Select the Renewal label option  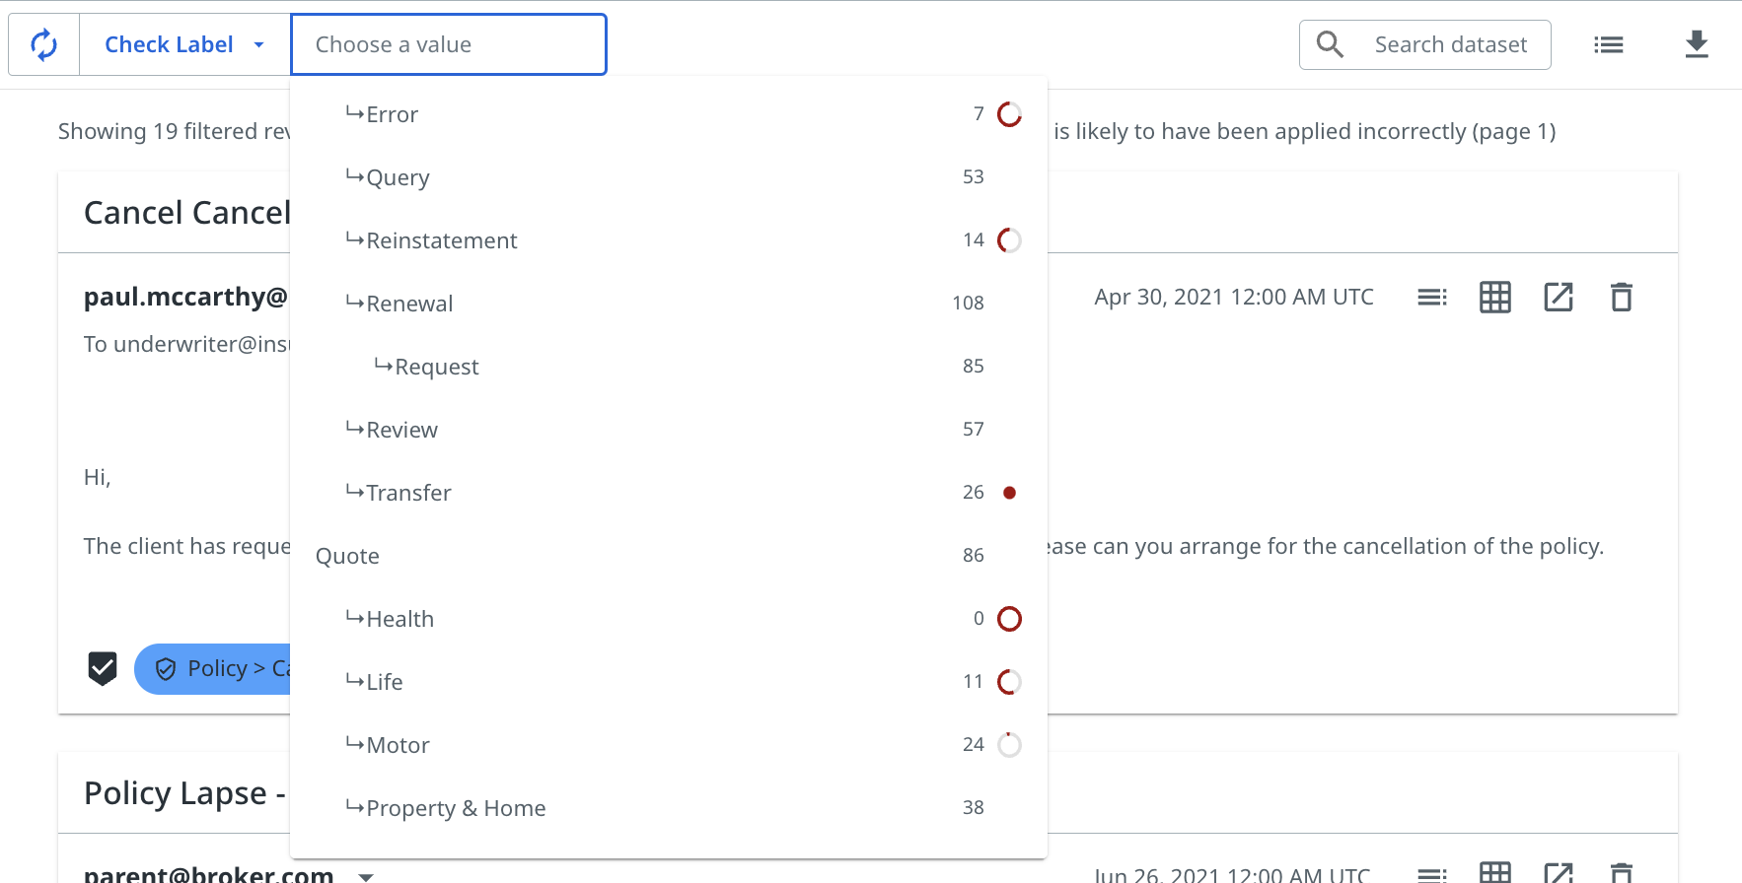click(409, 304)
